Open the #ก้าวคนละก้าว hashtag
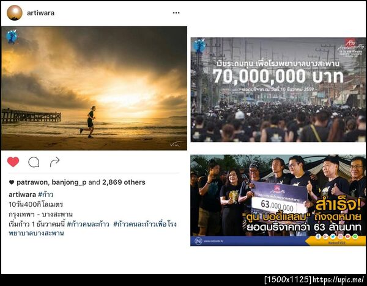The height and width of the screenshot is (286, 367). (88, 224)
